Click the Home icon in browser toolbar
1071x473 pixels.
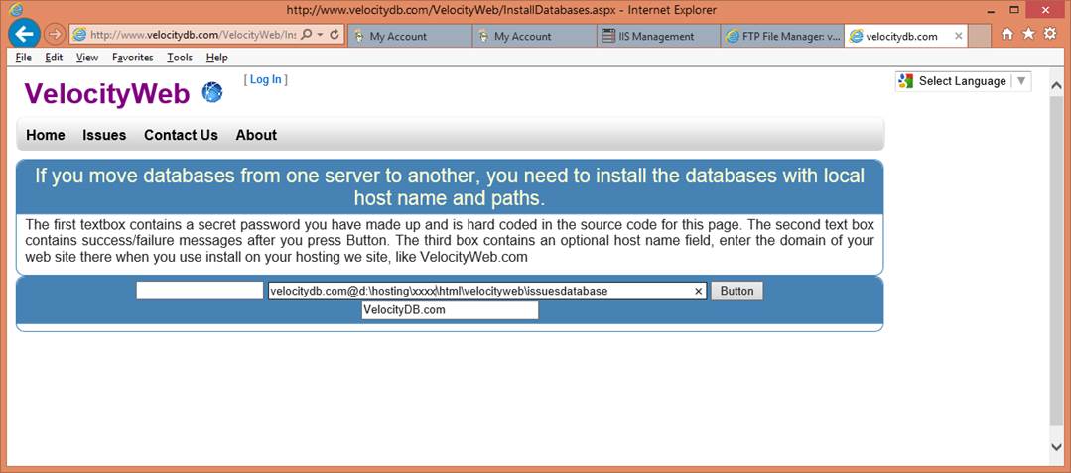tap(1006, 34)
